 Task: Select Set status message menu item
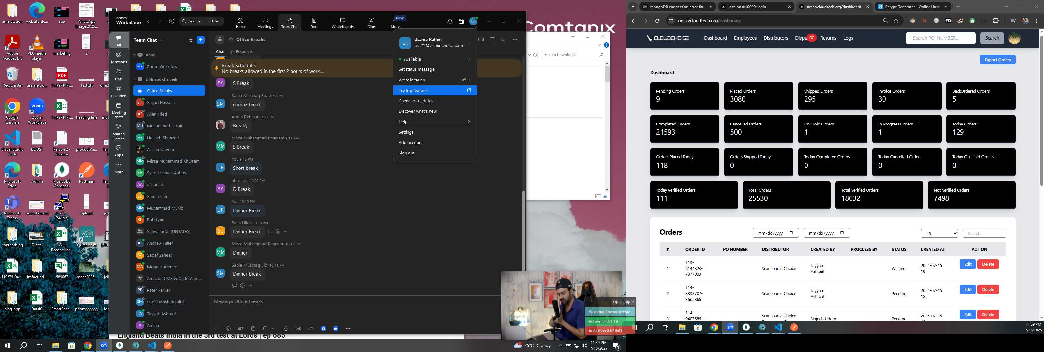click(435, 70)
